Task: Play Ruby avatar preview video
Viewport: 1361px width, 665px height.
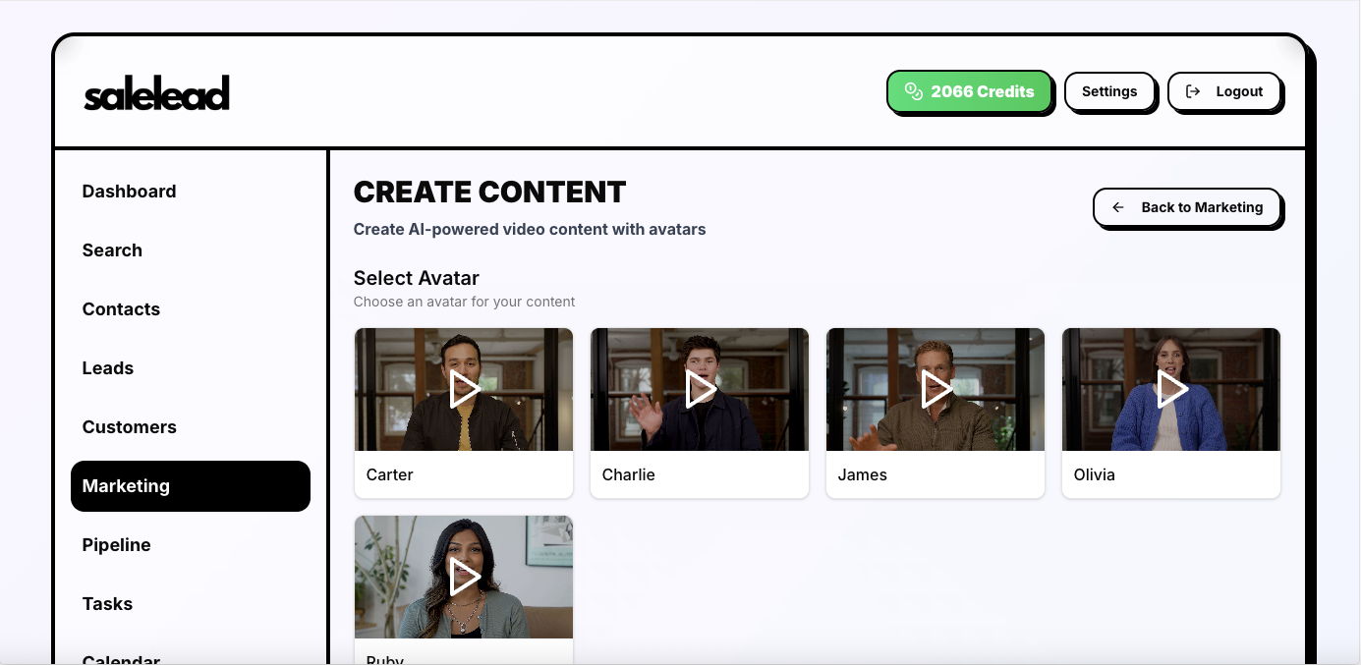Action: click(x=464, y=577)
